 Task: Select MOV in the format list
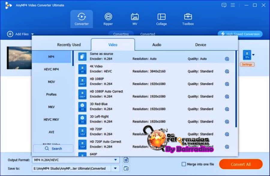tap(51, 82)
